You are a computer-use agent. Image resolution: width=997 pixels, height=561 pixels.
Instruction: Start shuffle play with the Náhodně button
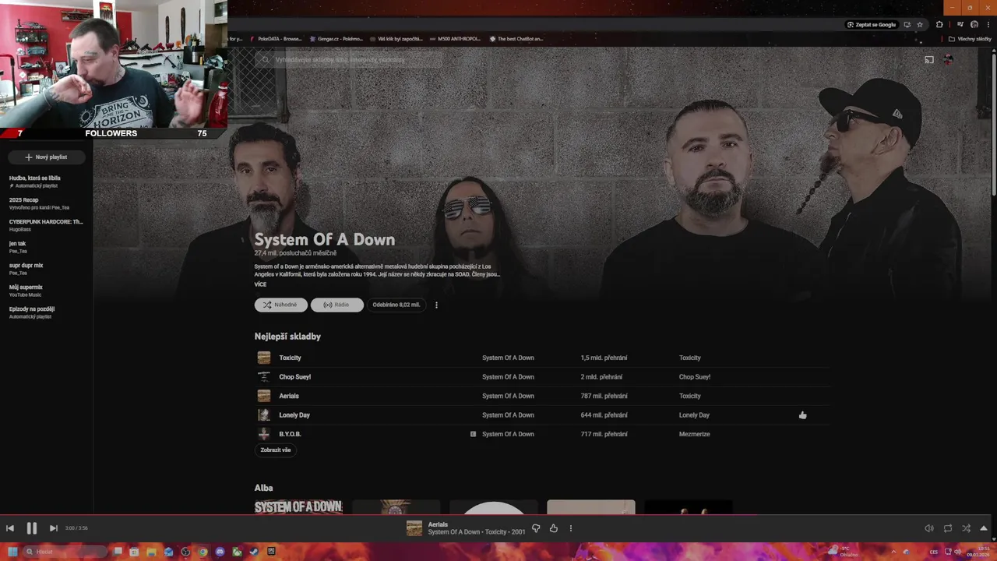click(280, 305)
